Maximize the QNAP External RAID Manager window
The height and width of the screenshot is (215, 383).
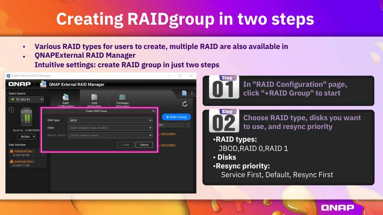tap(180, 76)
